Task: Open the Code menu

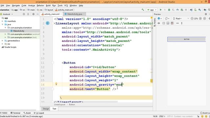Action: tap(24, 6)
